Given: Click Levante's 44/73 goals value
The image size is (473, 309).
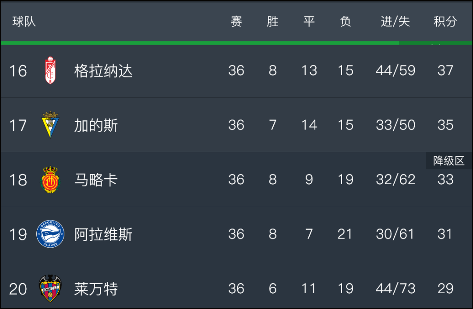Looking at the screenshot, I should 395,288.
